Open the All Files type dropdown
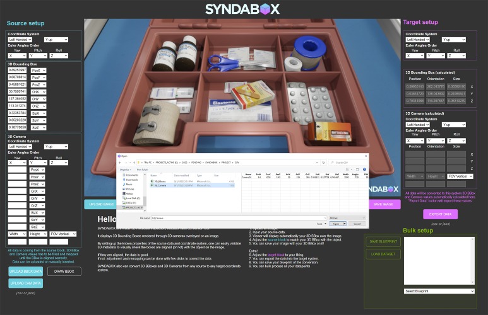Screen dimensions: 488x315 [347, 218]
